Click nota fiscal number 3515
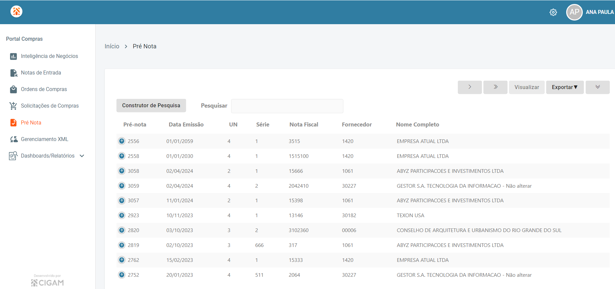 pos(294,141)
